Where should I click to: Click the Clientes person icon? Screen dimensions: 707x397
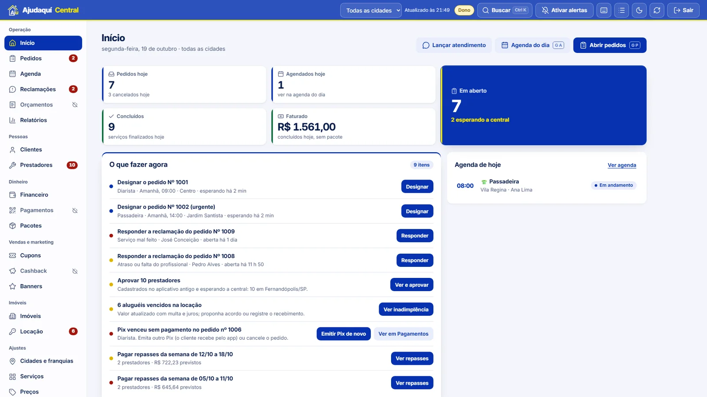pyautogui.click(x=12, y=150)
